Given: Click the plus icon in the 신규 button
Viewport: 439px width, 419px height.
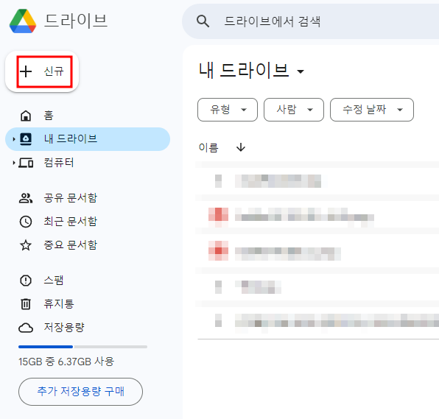Looking at the screenshot, I should (26, 71).
